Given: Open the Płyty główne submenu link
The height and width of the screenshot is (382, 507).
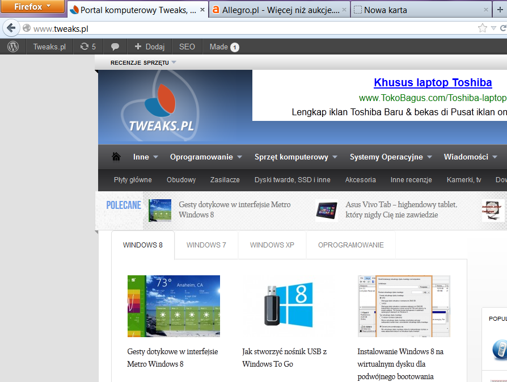Looking at the screenshot, I should pyautogui.click(x=133, y=180).
